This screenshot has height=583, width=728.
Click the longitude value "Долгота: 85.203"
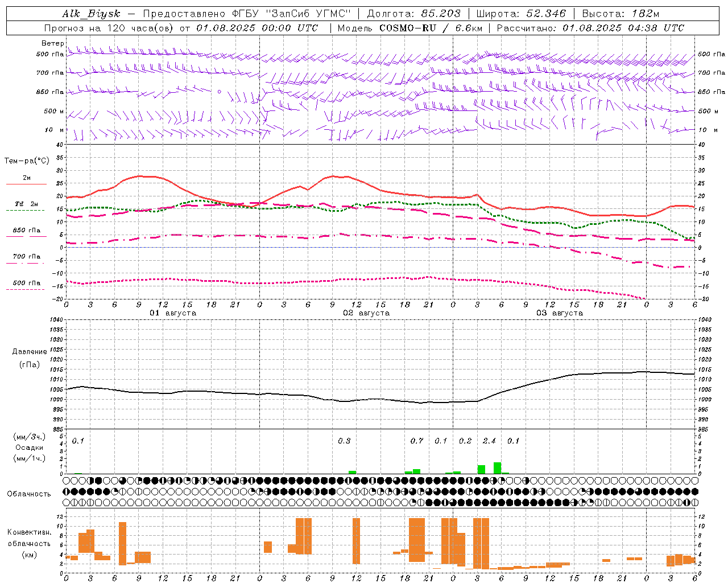click(413, 14)
